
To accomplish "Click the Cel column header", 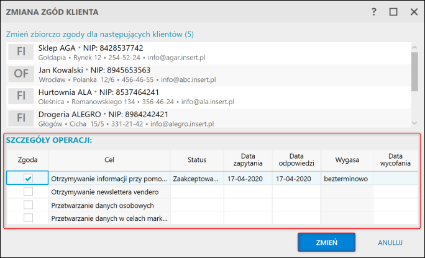I will pyautogui.click(x=109, y=160).
